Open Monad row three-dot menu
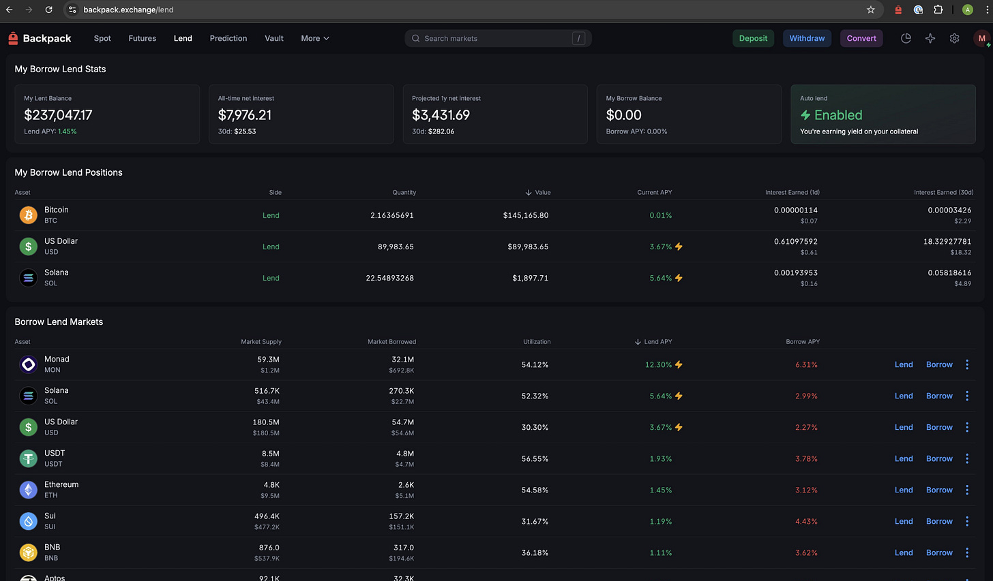993x581 pixels. 967,364
